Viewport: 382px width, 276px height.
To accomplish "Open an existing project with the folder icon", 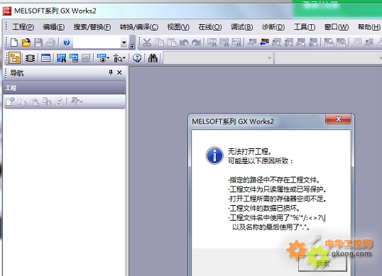I will click(x=26, y=43).
